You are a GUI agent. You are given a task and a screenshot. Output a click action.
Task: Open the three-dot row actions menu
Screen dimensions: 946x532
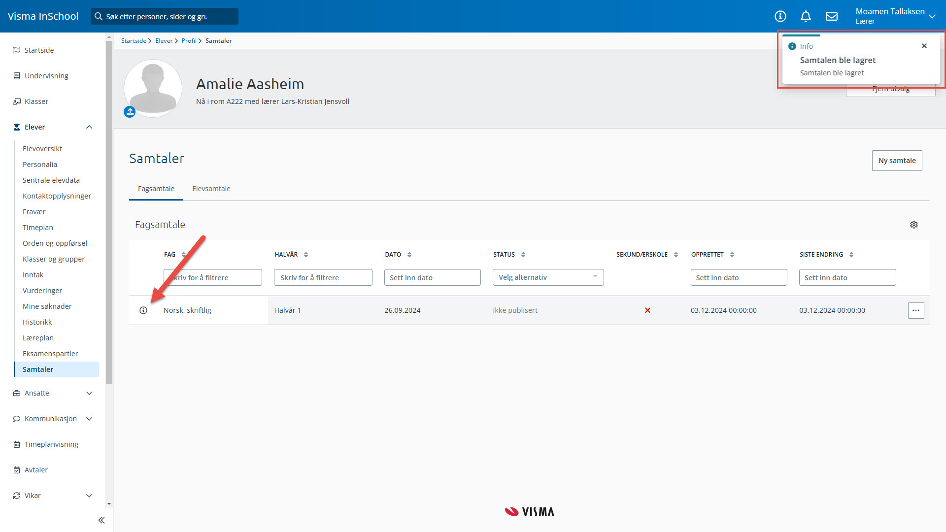coord(916,310)
